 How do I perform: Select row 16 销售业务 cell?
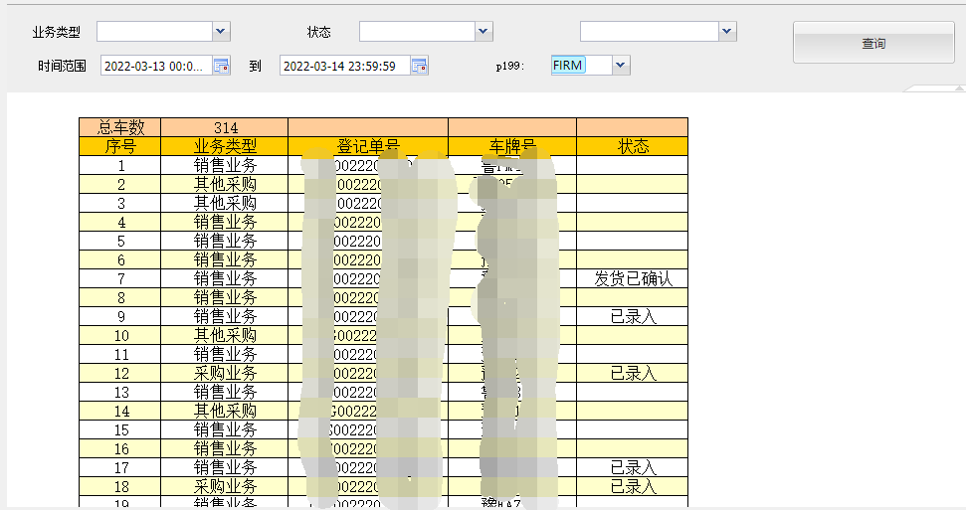[225, 449]
